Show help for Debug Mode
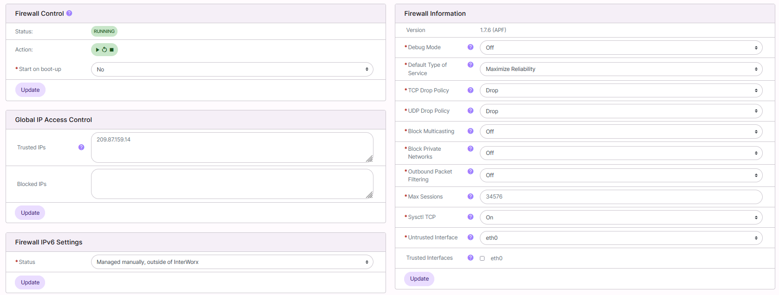The height and width of the screenshot is (295, 779). click(x=470, y=47)
